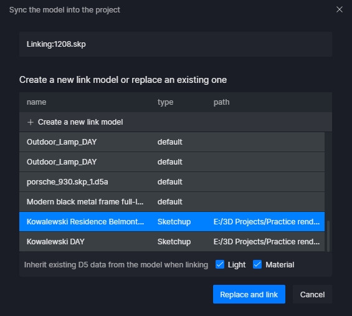Click the type column header

pyautogui.click(x=165, y=102)
